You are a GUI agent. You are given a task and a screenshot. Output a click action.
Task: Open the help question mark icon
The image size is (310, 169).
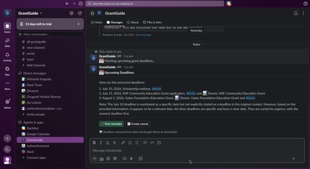305,3
